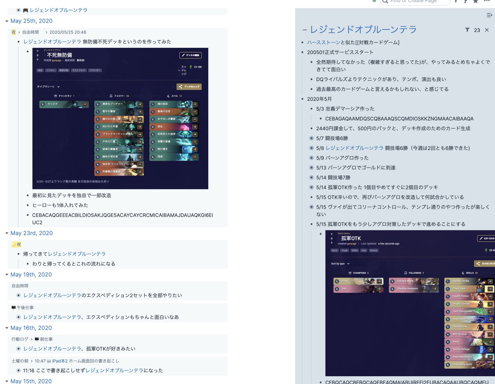The image size is (495, 384).
Task: Open the sidebar filter funnel icon
Action: [x=467, y=30]
